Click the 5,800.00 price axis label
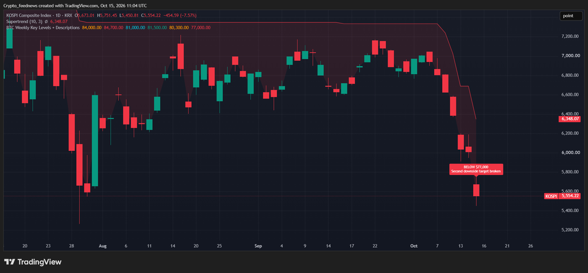This screenshot has height=273, width=588. click(570, 172)
